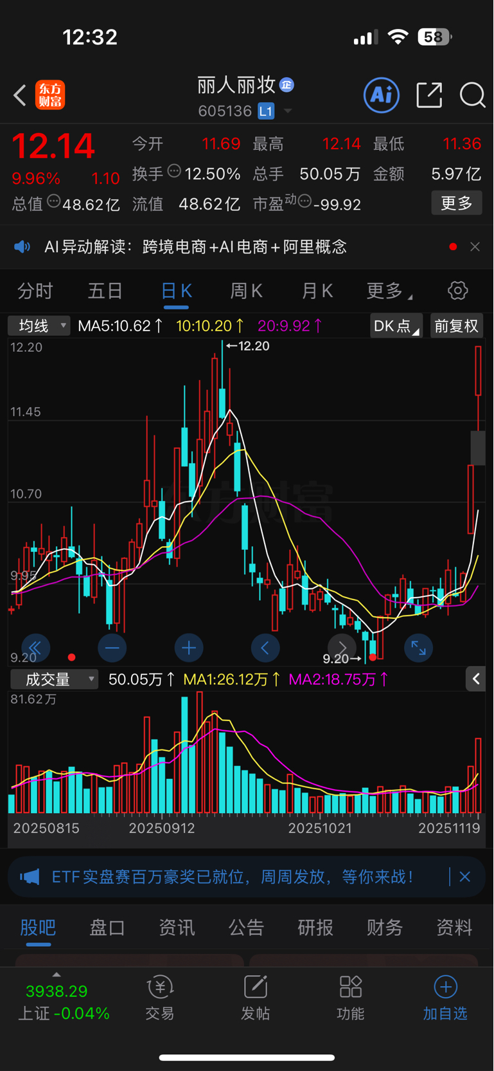Open AI异动解读 跨境电商 news line
The image size is (494, 1071).
coord(195,247)
